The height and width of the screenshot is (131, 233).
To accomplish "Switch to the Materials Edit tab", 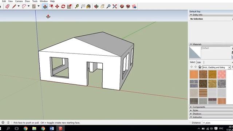I will click(199, 62).
